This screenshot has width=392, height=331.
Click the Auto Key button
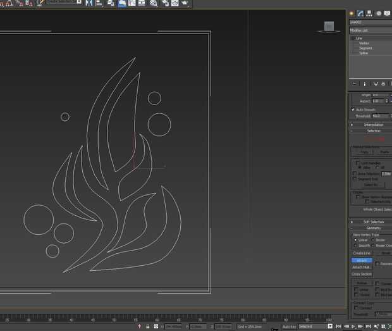coord(289,327)
